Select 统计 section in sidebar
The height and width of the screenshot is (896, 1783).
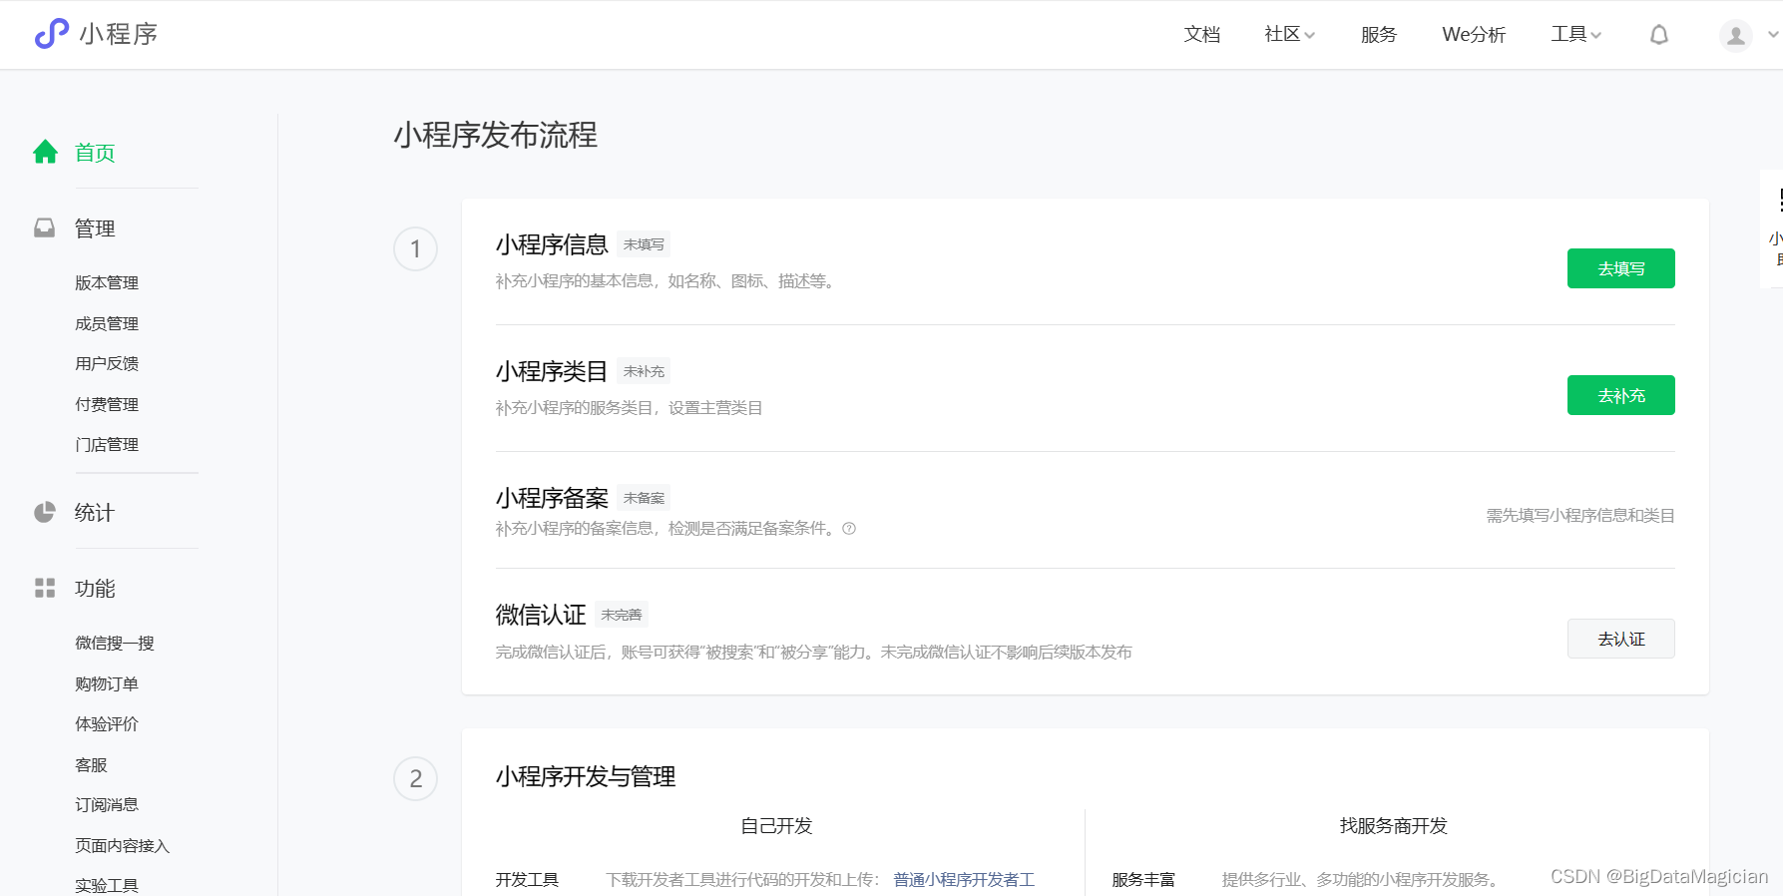coord(95,513)
